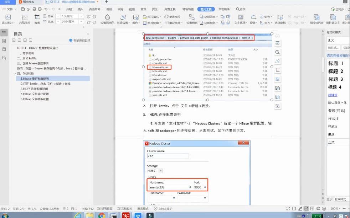Increase height with the plus stepper button
Viewport: 350px width, 218px height.
pos(81,16)
